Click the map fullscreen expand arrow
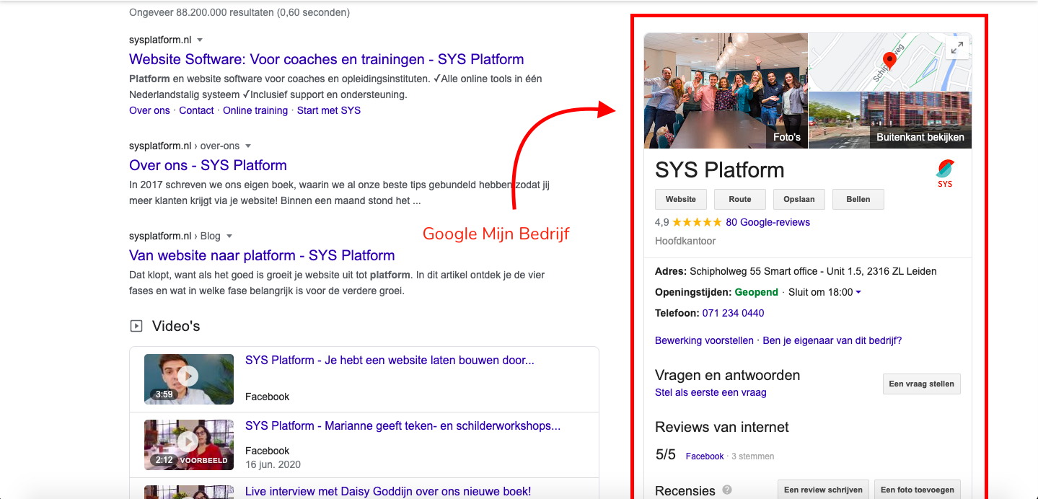This screenshot has height=499, width=1038. [957, 48]
